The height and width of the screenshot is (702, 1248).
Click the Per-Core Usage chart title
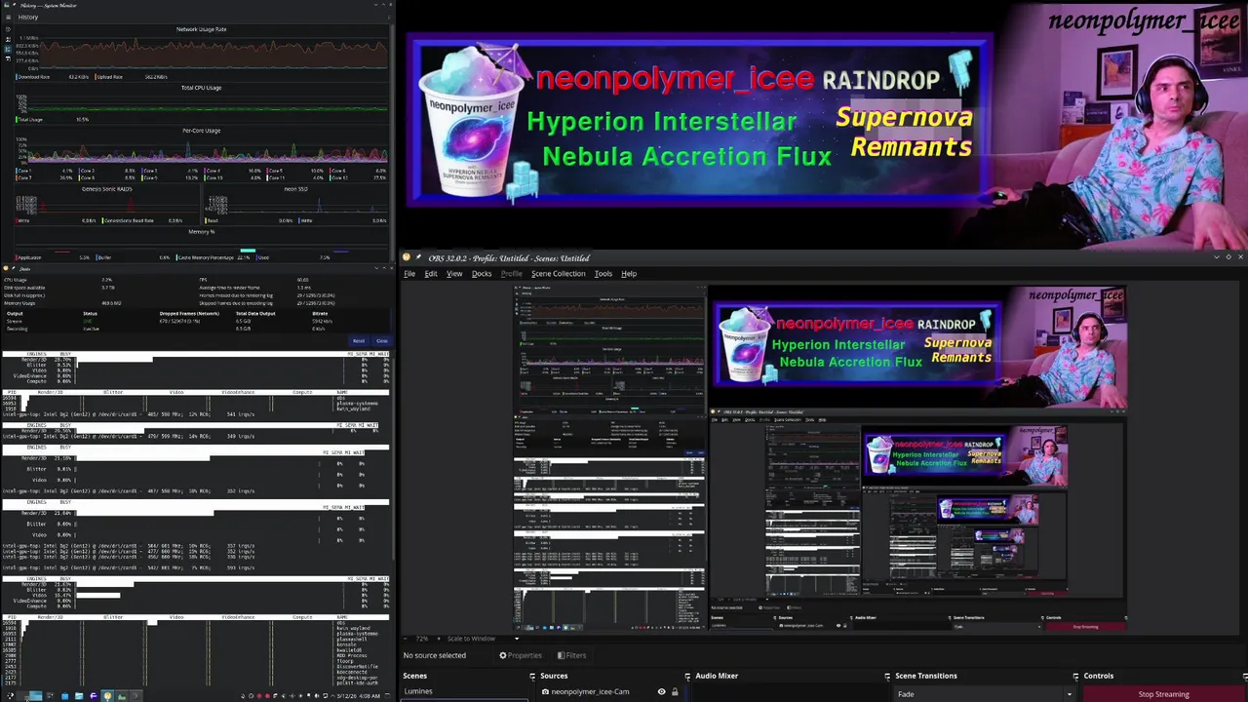click(x=202, y=131)
